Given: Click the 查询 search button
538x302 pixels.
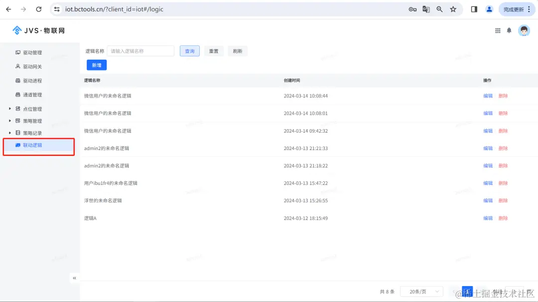Looking at the screenshot, I should click(190, 51).
